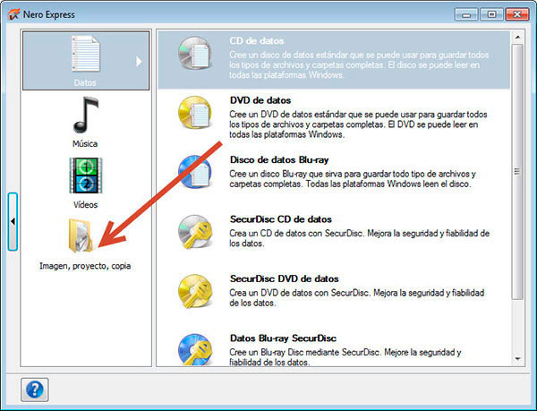Choose the SecurDisc DVD de datos title
Viewport: 537px width, 411px height.
[x=285, y=278]
